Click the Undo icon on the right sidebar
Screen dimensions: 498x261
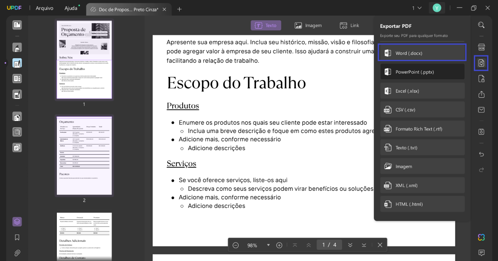tap(481, 154)
